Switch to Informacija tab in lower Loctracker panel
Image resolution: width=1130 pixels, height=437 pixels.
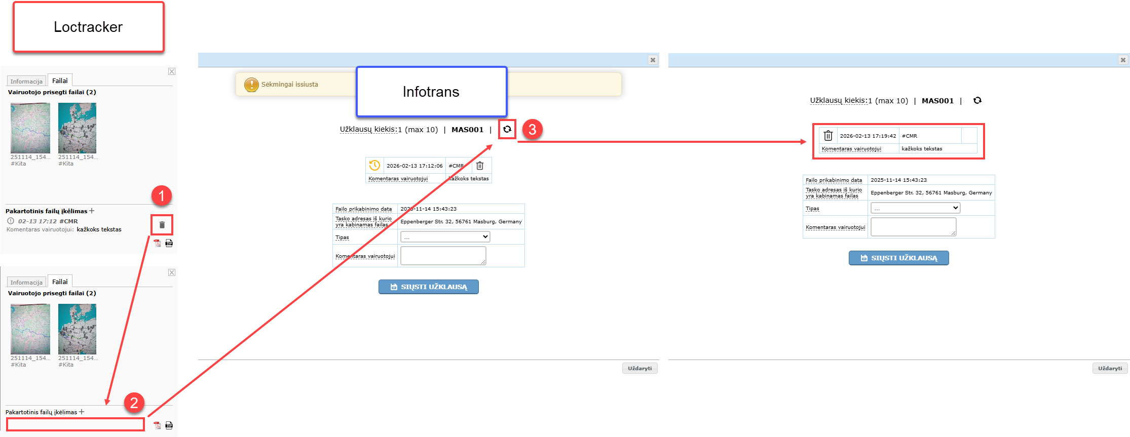click(26, 282)
